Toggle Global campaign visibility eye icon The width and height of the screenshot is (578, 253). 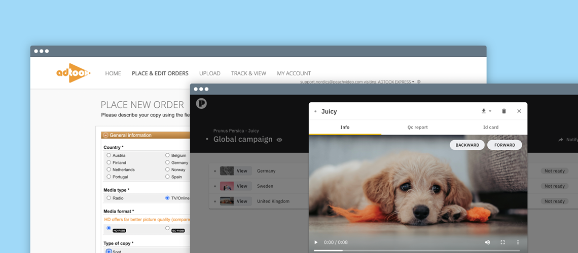coord(279,140)
